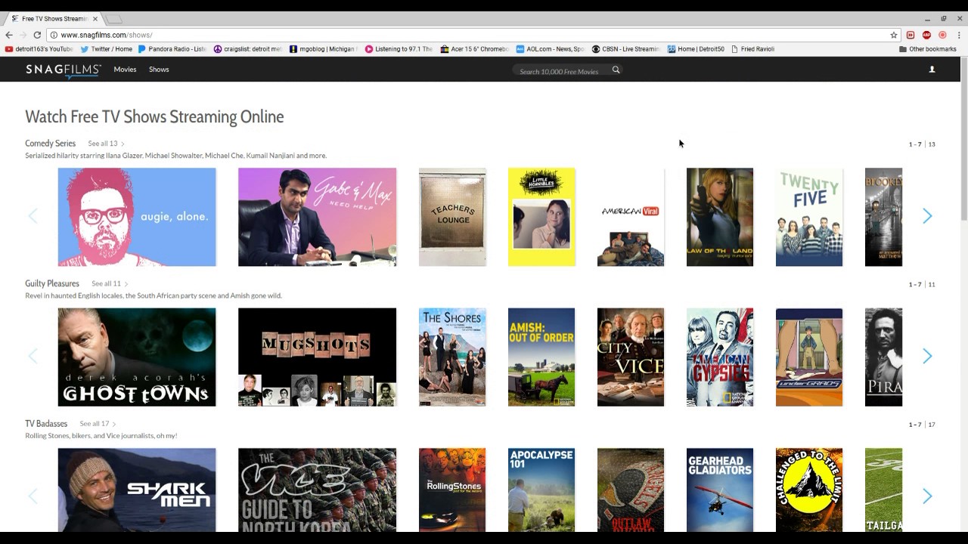The image size is (968, 544).
Task: Click the browser back arrow
Action: coord(9,35)
